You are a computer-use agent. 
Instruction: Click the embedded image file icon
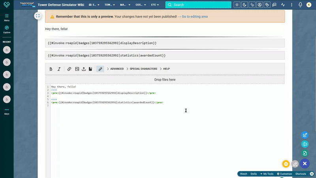(77, 69)
